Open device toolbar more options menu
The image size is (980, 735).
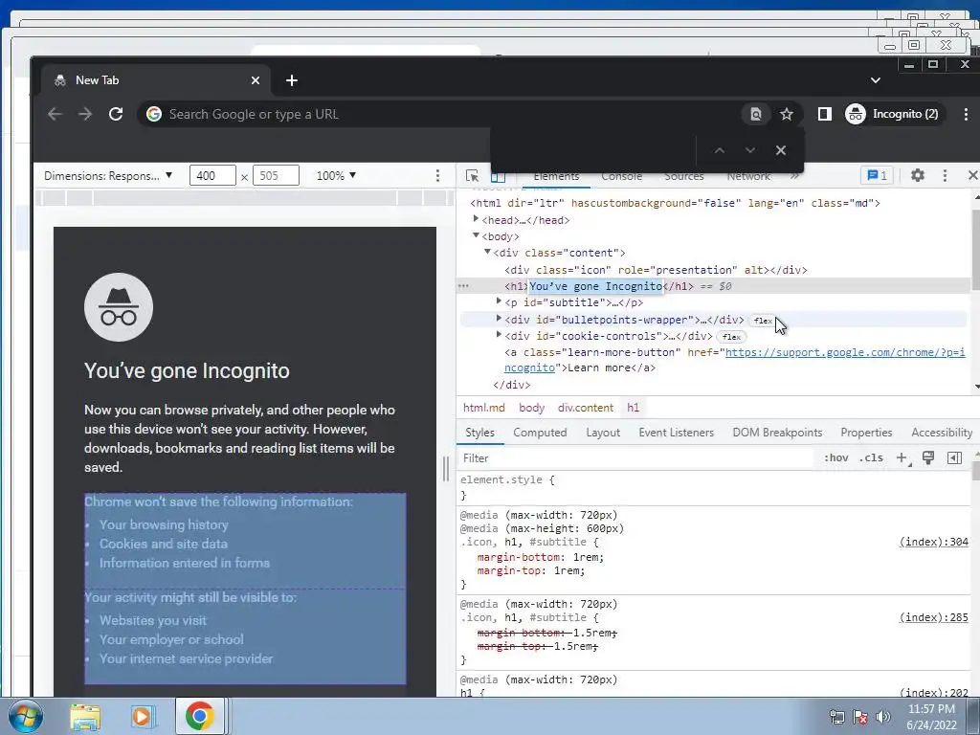[x=437, y=176]
